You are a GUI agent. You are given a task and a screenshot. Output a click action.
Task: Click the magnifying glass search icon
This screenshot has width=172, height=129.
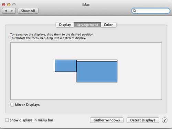(x=135, y=11)
